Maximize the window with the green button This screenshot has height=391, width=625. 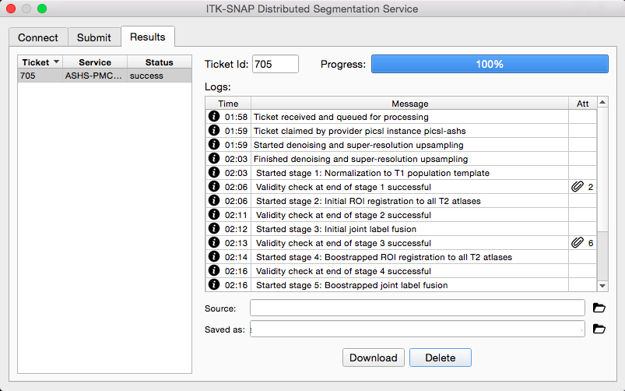[x=42, y=9]
